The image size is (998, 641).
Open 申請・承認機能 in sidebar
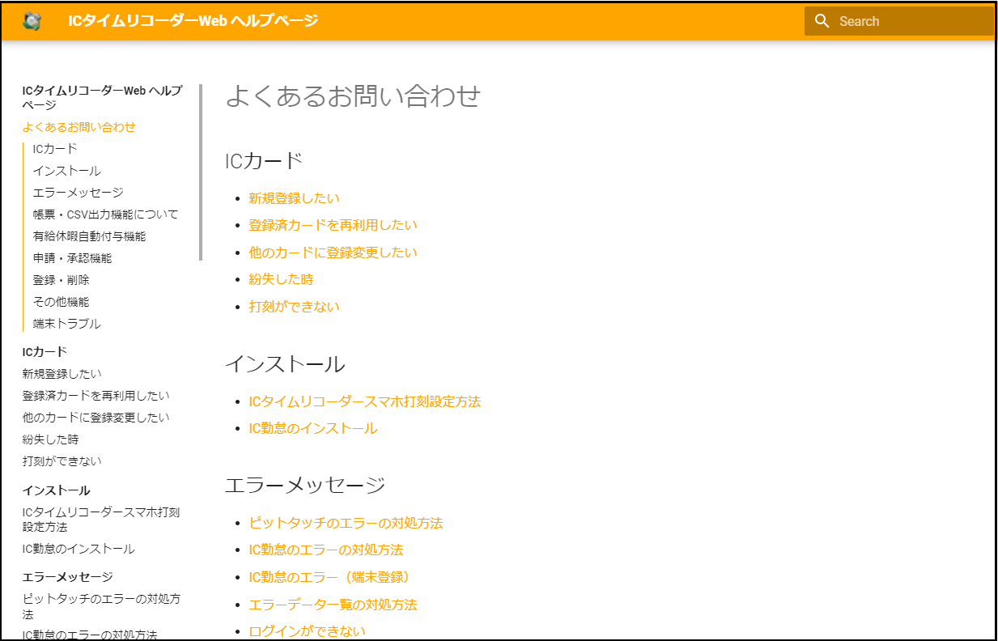pyautogui.click(x=73, y=258)
